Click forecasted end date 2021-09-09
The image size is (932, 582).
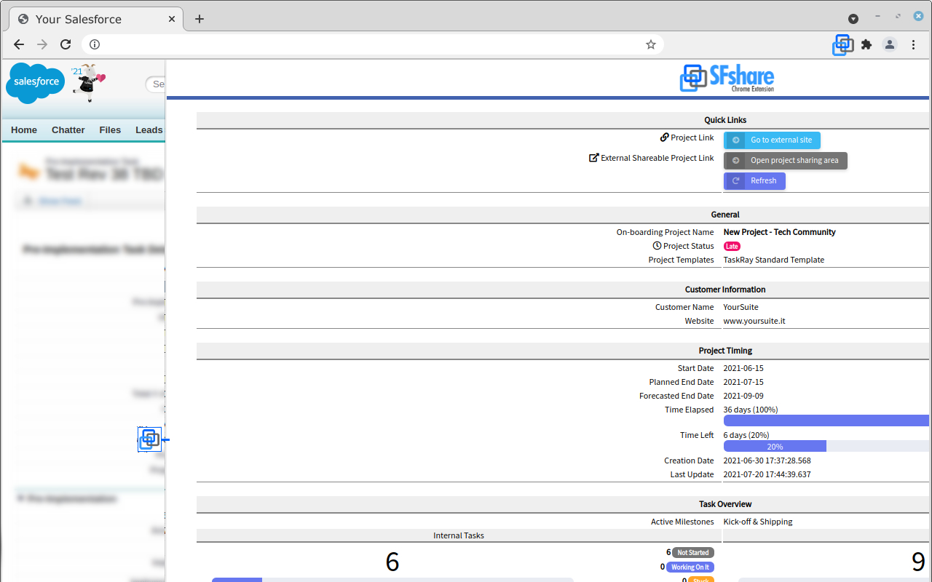pyautogui.click(x=743, y=396)
